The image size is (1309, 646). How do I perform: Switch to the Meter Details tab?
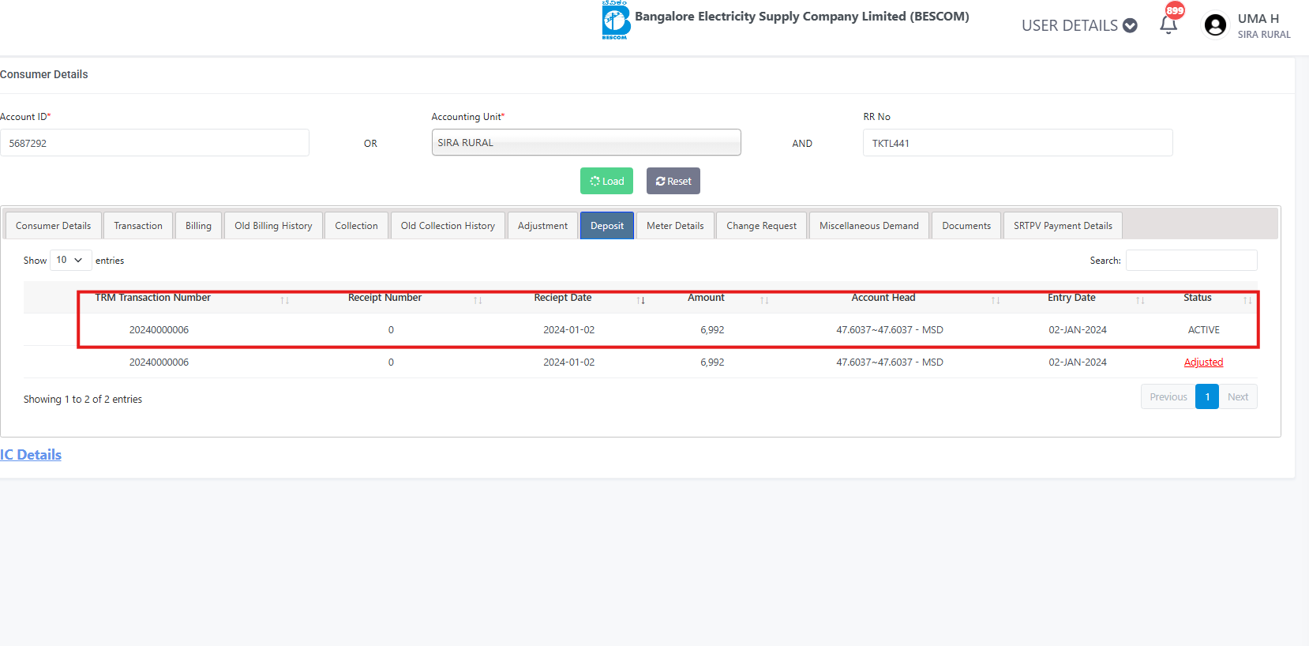pos(675,226)
